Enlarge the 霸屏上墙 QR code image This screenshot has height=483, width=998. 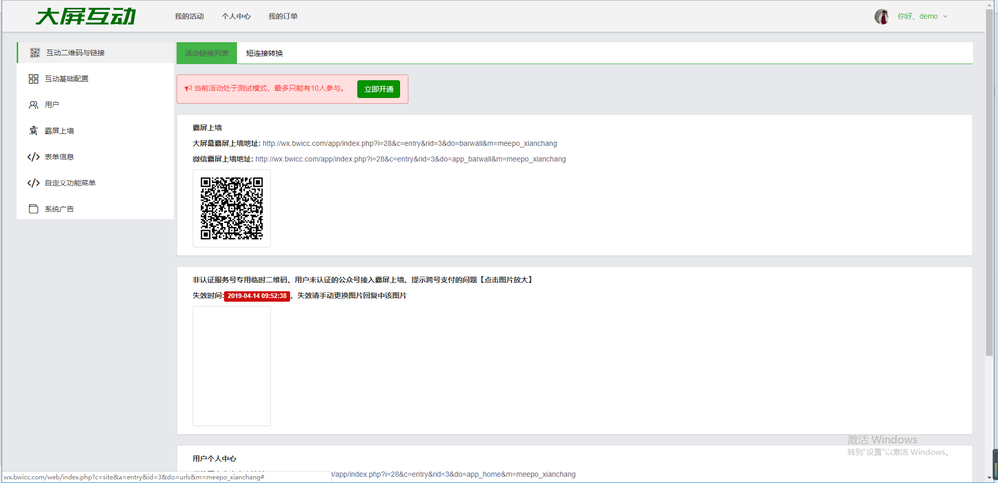(232, 208)
